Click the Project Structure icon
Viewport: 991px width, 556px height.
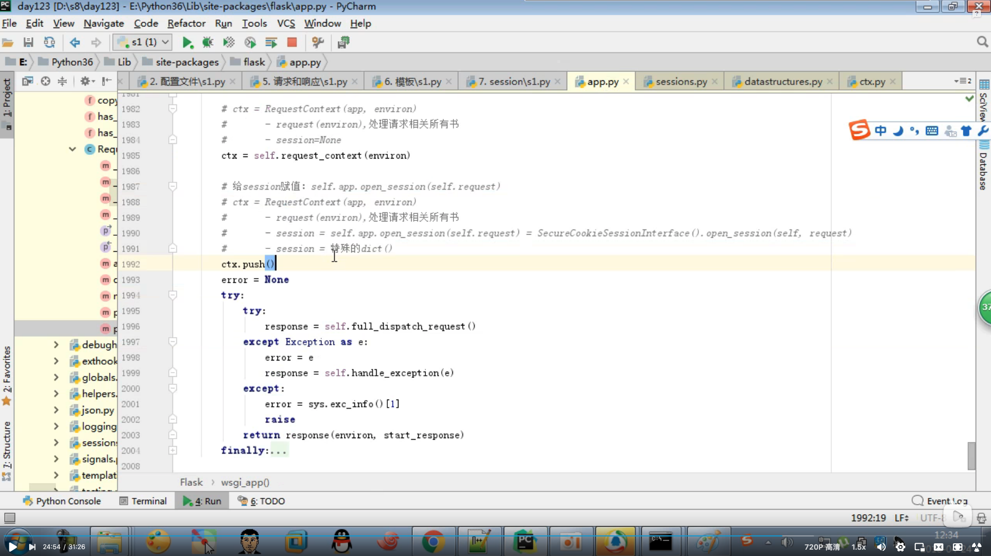[x=343, y=42]
